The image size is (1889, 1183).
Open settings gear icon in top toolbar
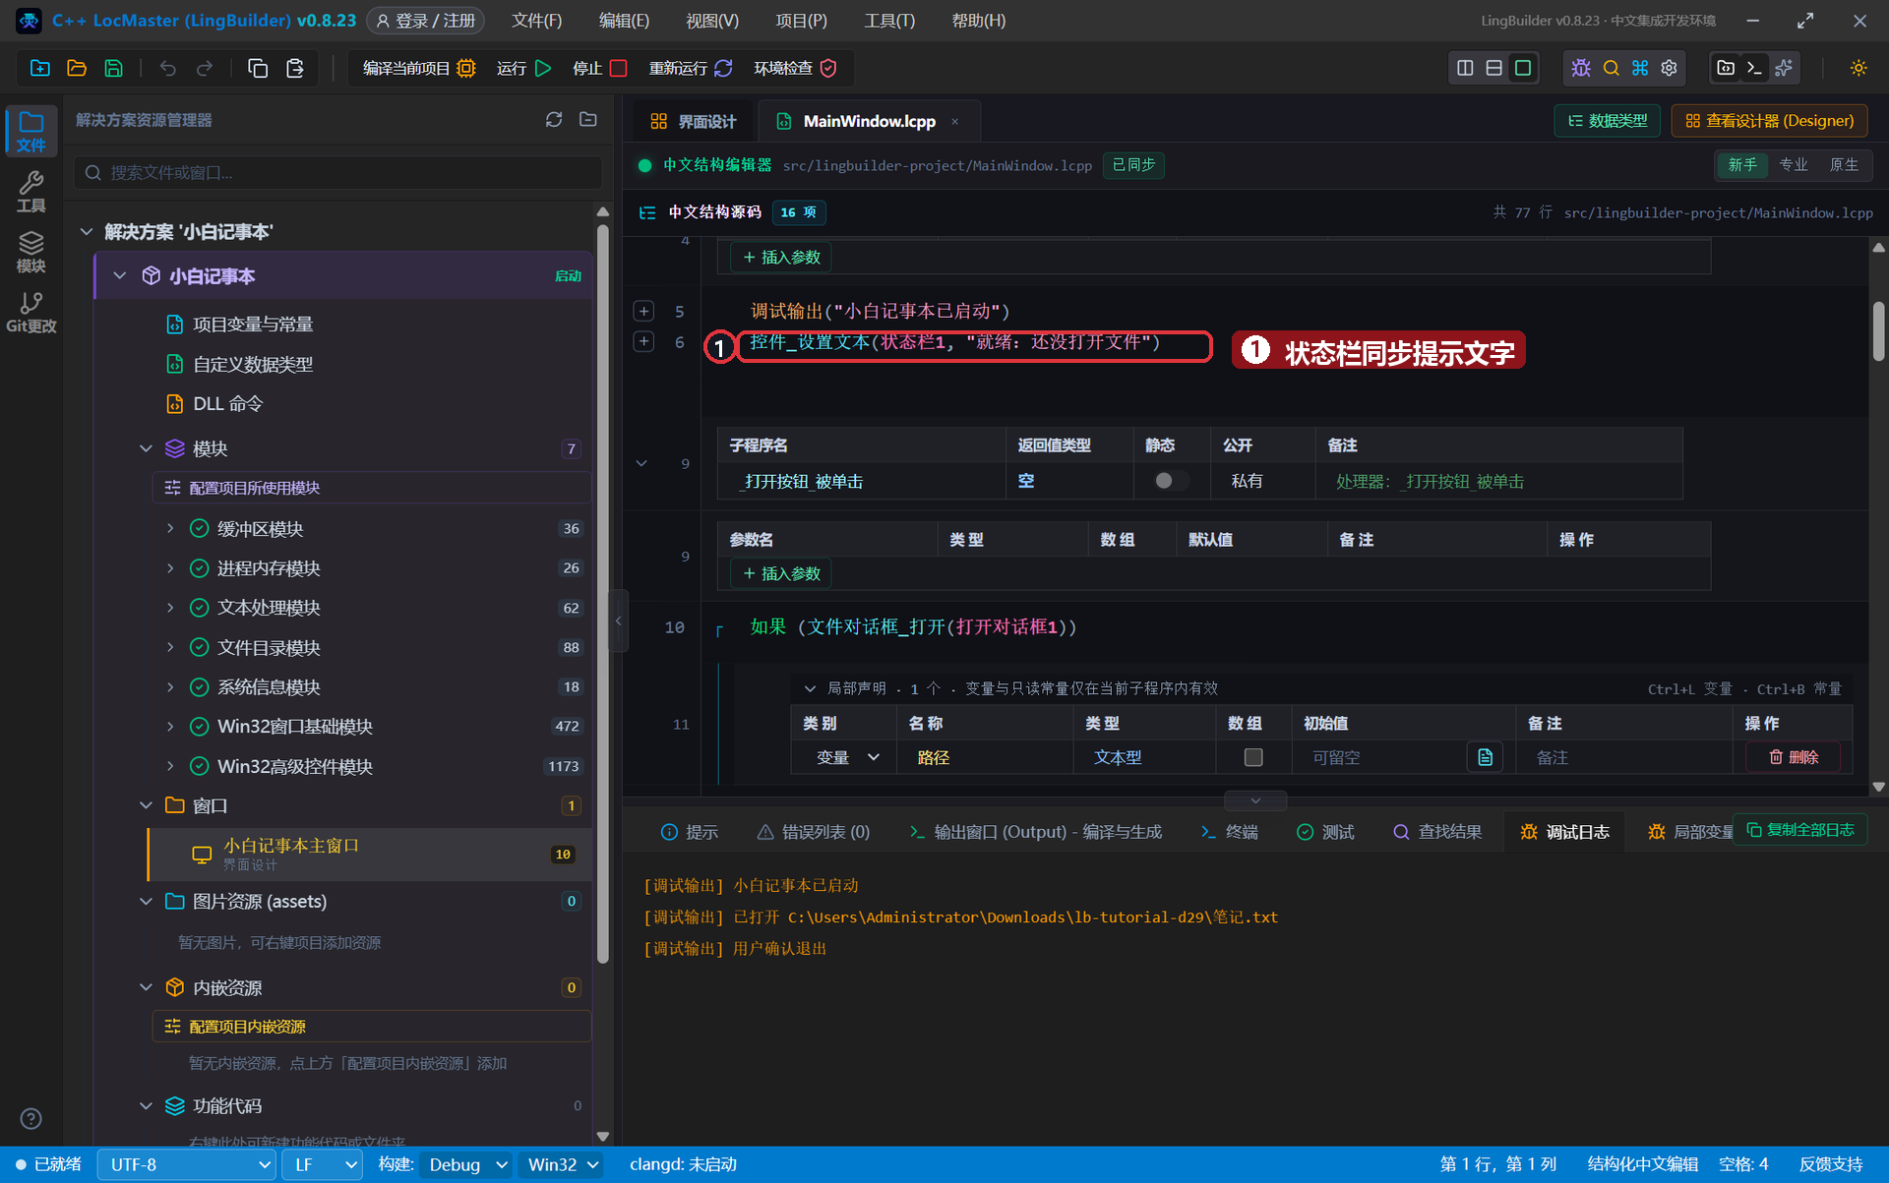[x=1670, y=68]
